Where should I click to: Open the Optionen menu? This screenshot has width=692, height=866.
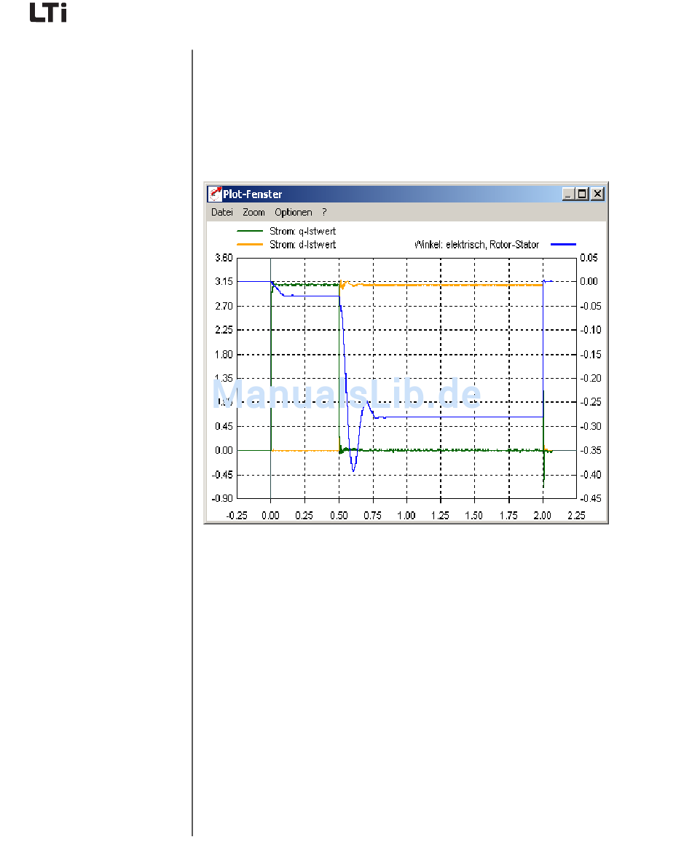pyautogui.click(x=294, y=213)
